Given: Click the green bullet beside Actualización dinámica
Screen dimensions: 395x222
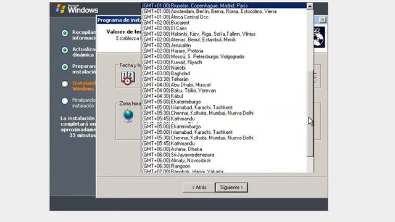Looking at the screenshot, I should tap(65, 50).
